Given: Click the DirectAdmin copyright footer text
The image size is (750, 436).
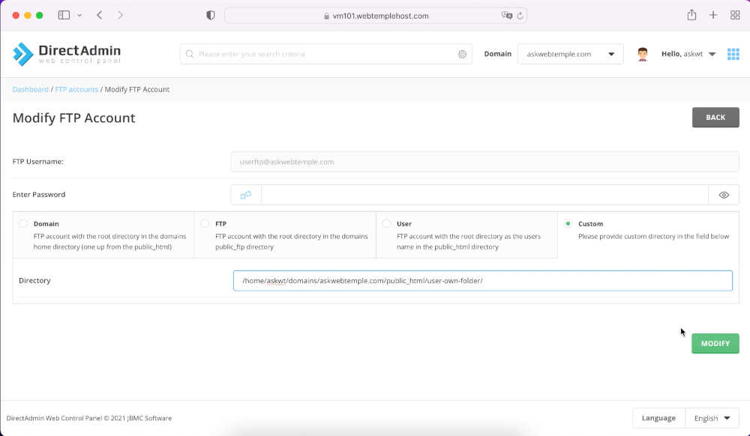Looking at the screenshot, I should (x=89, y=418).
